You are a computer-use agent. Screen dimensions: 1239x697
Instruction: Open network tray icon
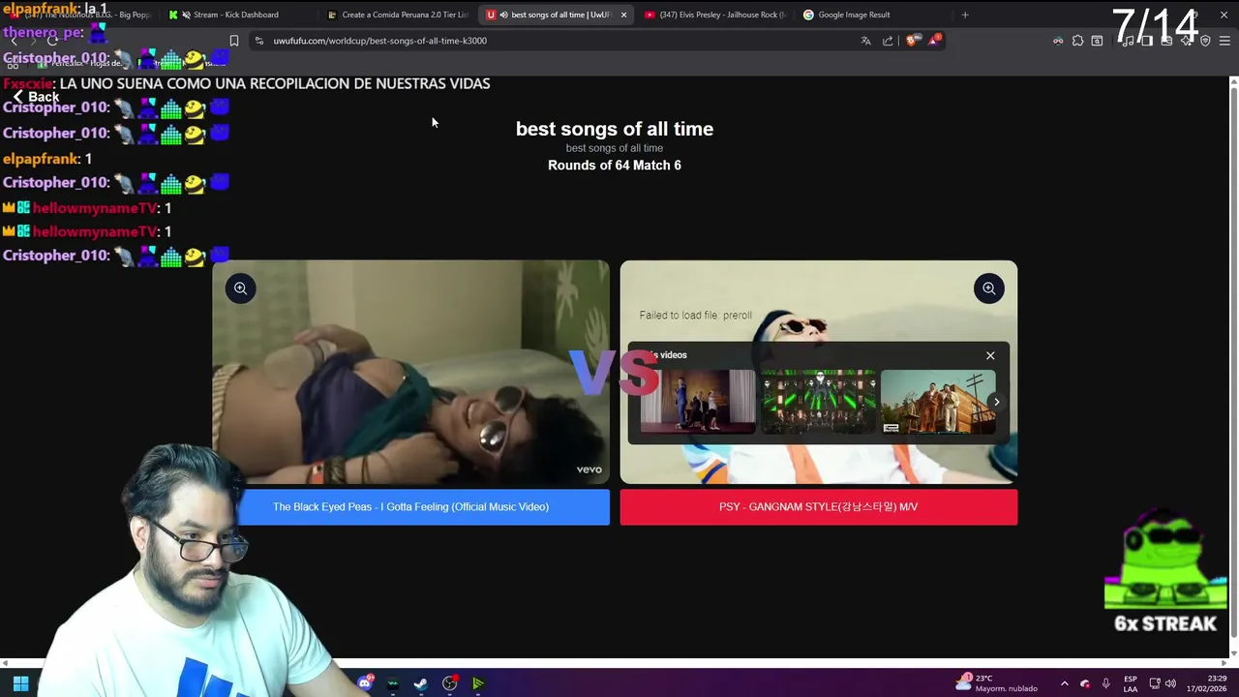point(1155,683)
